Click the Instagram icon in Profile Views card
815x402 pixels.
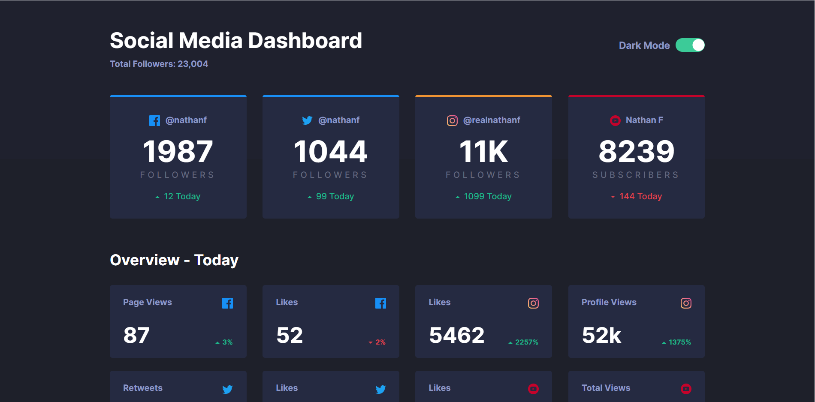[686, 303]
